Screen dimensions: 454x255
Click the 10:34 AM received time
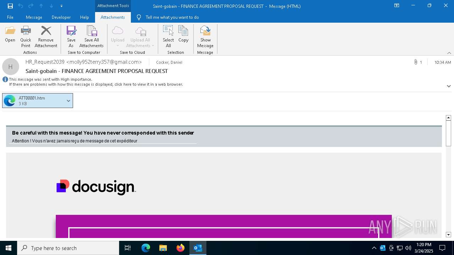click(x=443, y=62)
